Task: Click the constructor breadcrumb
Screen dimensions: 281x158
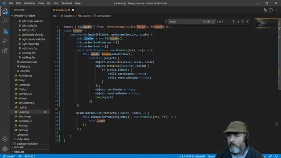Action: point(102,16)
